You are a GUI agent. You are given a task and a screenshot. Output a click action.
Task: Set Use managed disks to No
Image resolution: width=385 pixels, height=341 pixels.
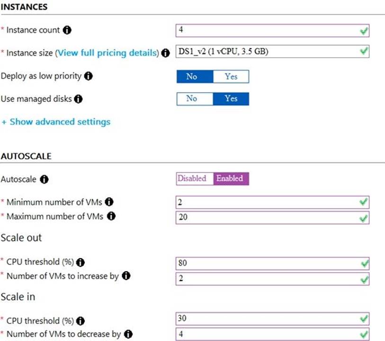click(x=192, y=99)
